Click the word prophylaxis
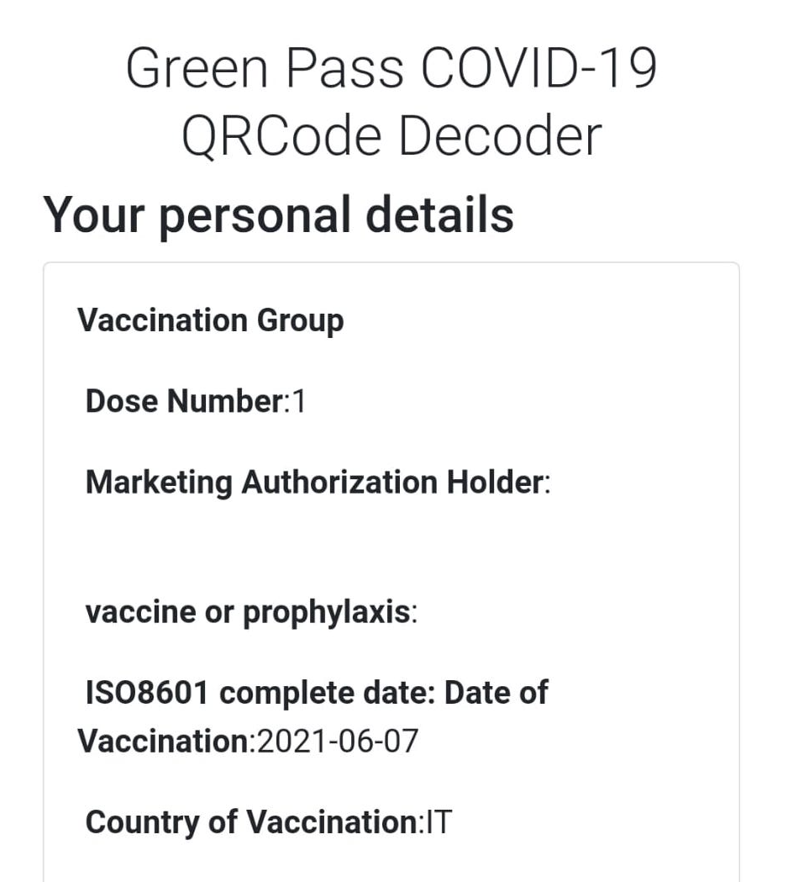 click(326, 614)
